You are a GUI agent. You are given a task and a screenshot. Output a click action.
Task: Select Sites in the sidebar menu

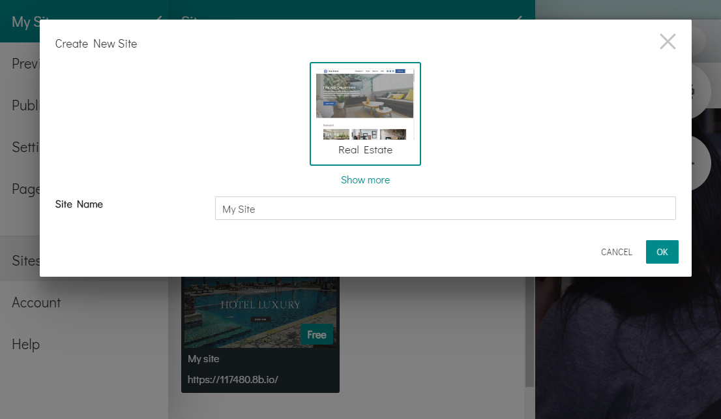pyautogui.click(x=26, y=261)
